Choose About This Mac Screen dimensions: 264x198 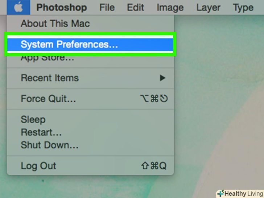tap(55, 24)
